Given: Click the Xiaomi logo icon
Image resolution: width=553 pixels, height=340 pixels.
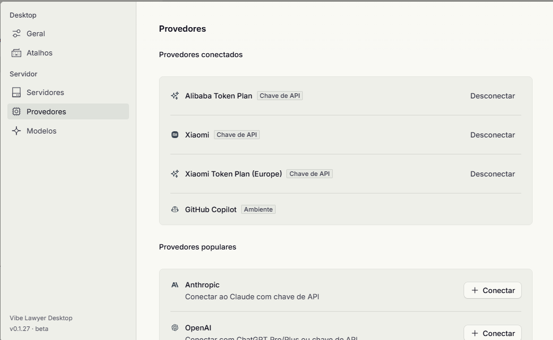Looking at the screenshot, I should pyautogui.click(x=175, y=135).
